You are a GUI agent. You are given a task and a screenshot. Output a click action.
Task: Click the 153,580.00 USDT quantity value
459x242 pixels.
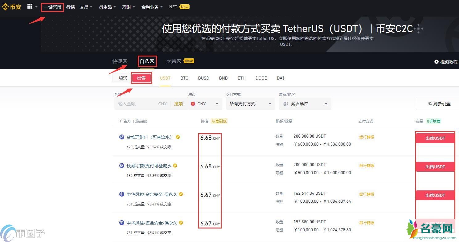(x=309, y=222)
